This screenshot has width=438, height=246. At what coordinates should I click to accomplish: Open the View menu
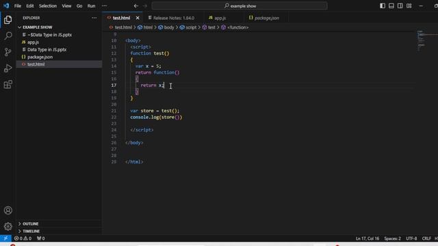click(x=66, y=5)
